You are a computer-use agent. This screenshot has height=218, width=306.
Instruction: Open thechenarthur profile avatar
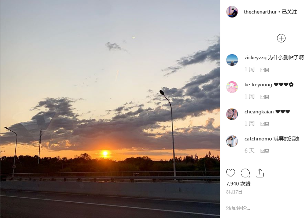(232, 12)
